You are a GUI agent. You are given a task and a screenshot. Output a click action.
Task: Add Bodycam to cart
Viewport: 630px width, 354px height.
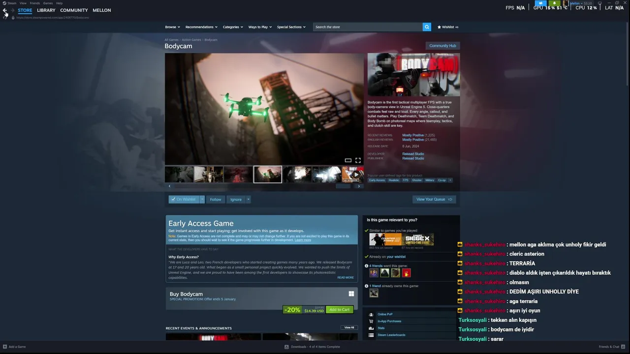339,310
